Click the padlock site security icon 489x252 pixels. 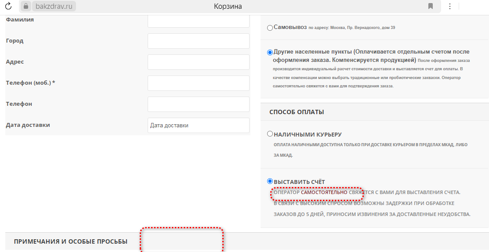[25, 6]
